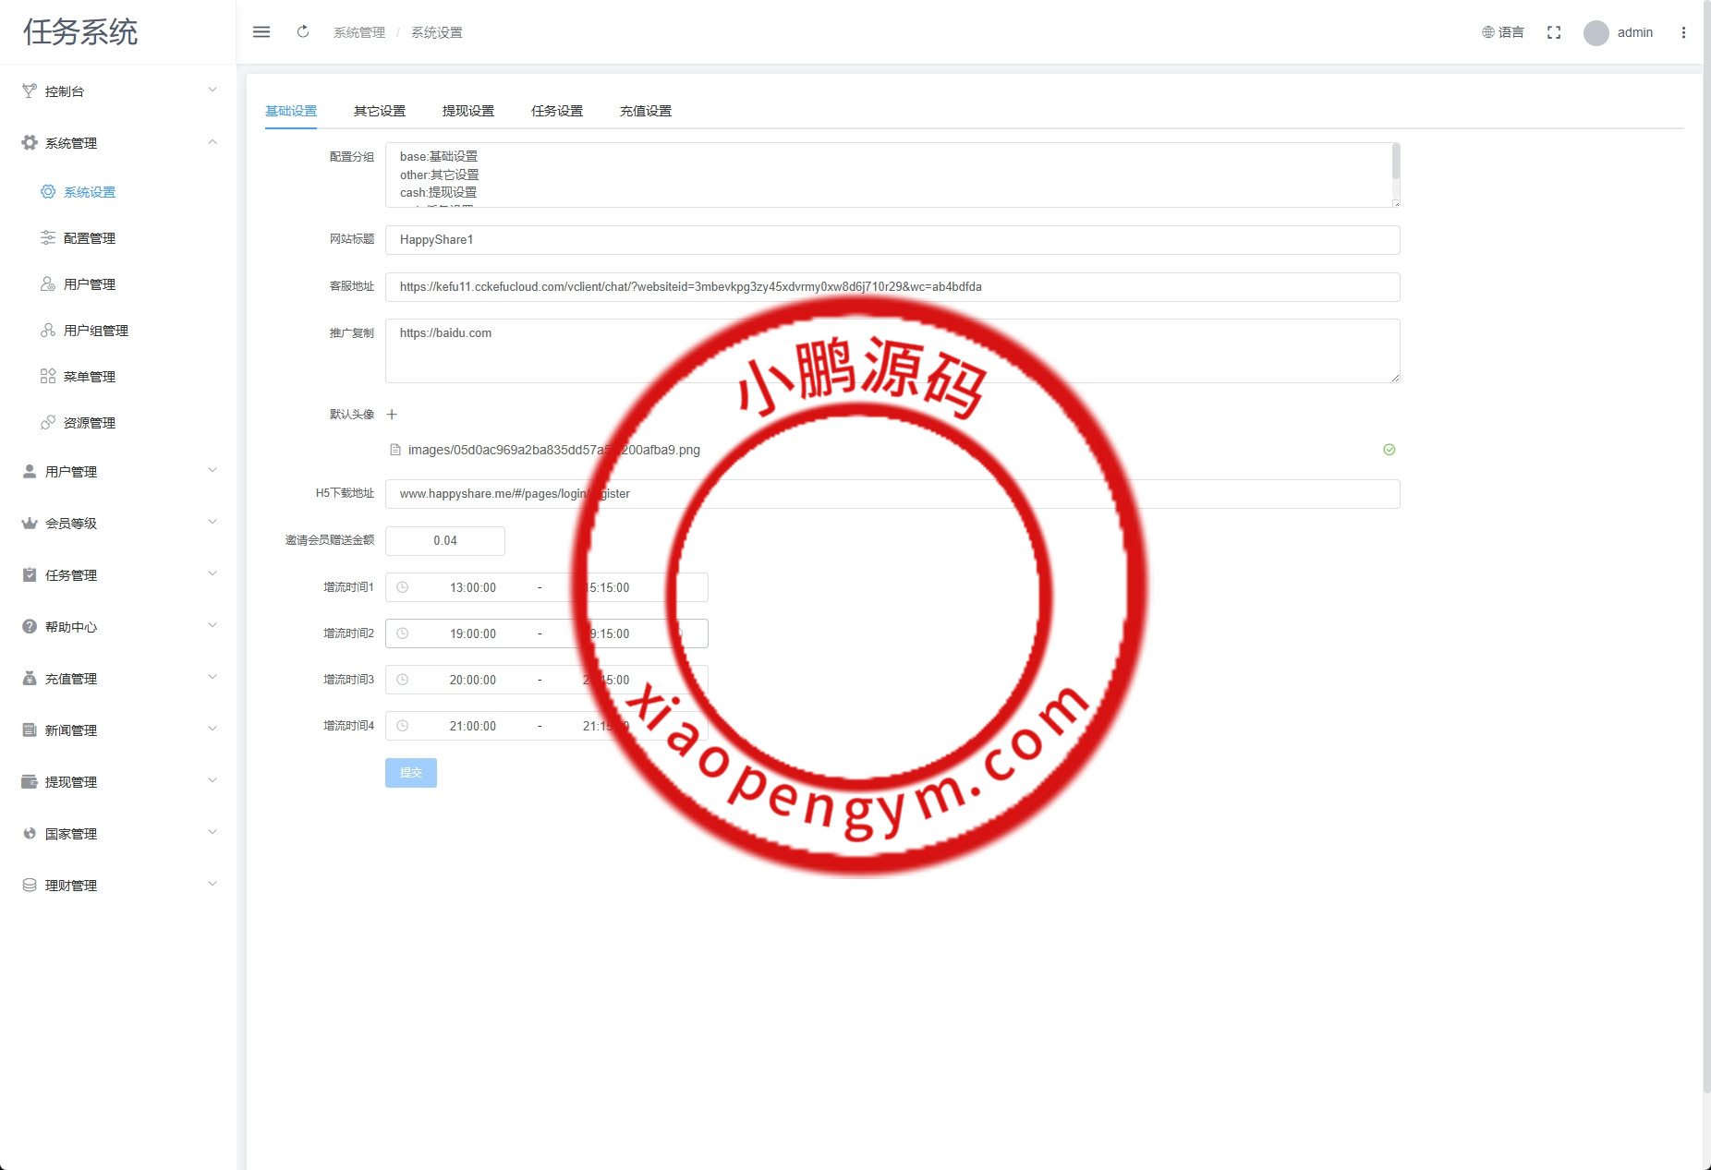This screenshot has width=1711, height=1170.
Task: Click the 提交 submit button
Action: point(410,773)
